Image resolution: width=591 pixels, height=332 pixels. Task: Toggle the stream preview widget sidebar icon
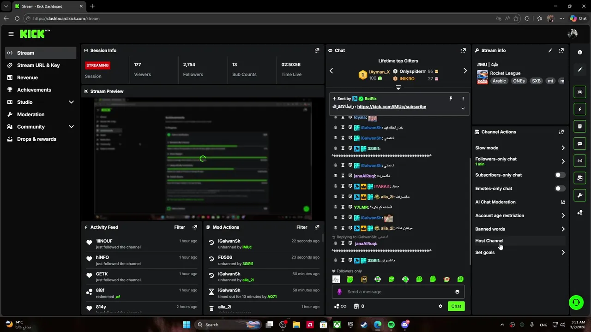pos(580,92)
